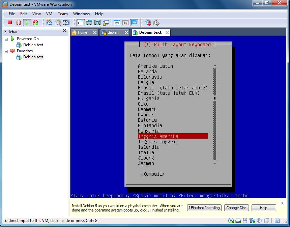This screenshot has height=227, width=290.
Task: Open the Windows menu
Action: (81, 14)
